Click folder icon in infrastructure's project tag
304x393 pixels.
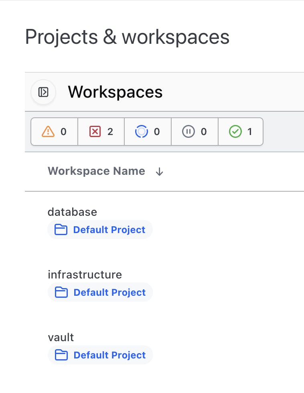pyautogui.click(x=61, y=293)
